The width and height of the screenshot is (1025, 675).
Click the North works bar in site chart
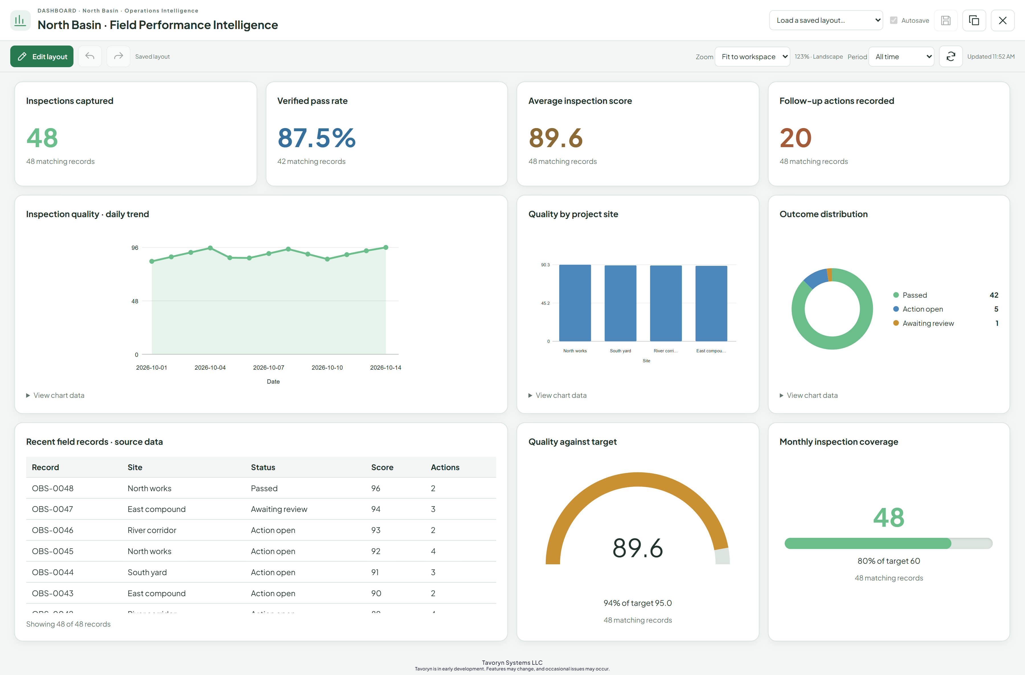coord(575,303)
